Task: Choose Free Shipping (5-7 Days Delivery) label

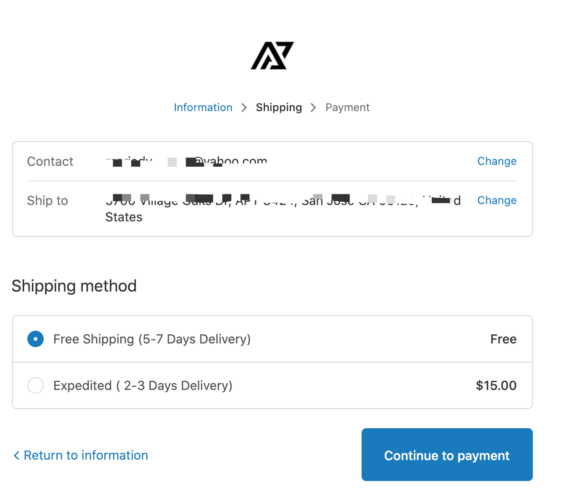Action: click(x=152, y=339)
